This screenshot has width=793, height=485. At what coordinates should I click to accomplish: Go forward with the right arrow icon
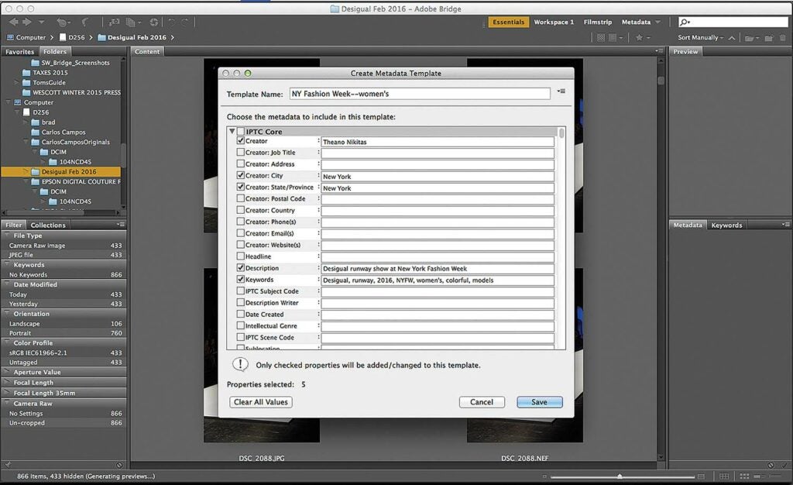tap(27, 22)
